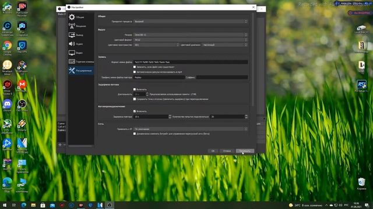Toggle preserve cutoff point when reconnecting checkbox
This screenshot has height=209, width=373.
point(135,99)
